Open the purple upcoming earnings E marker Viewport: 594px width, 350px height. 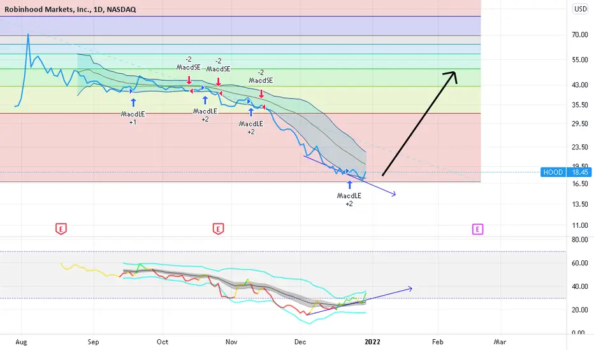pyautogui.click(x=477, y=229)
